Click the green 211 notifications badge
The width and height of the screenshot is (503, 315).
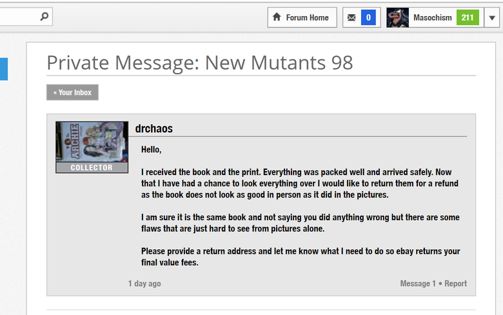point(468,17)
